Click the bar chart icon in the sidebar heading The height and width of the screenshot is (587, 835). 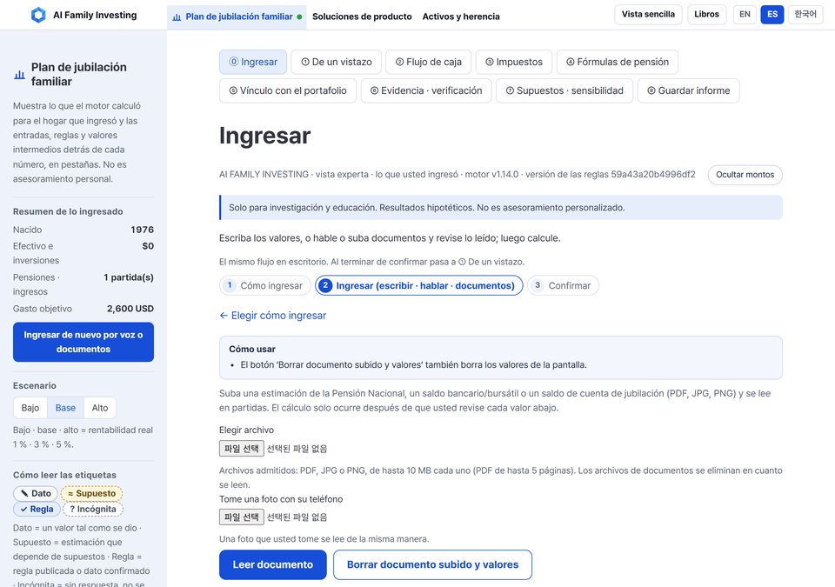19,75
